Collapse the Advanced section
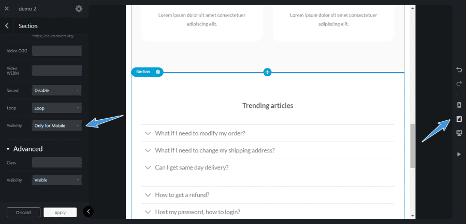The image size is (466, 224). 8,149
